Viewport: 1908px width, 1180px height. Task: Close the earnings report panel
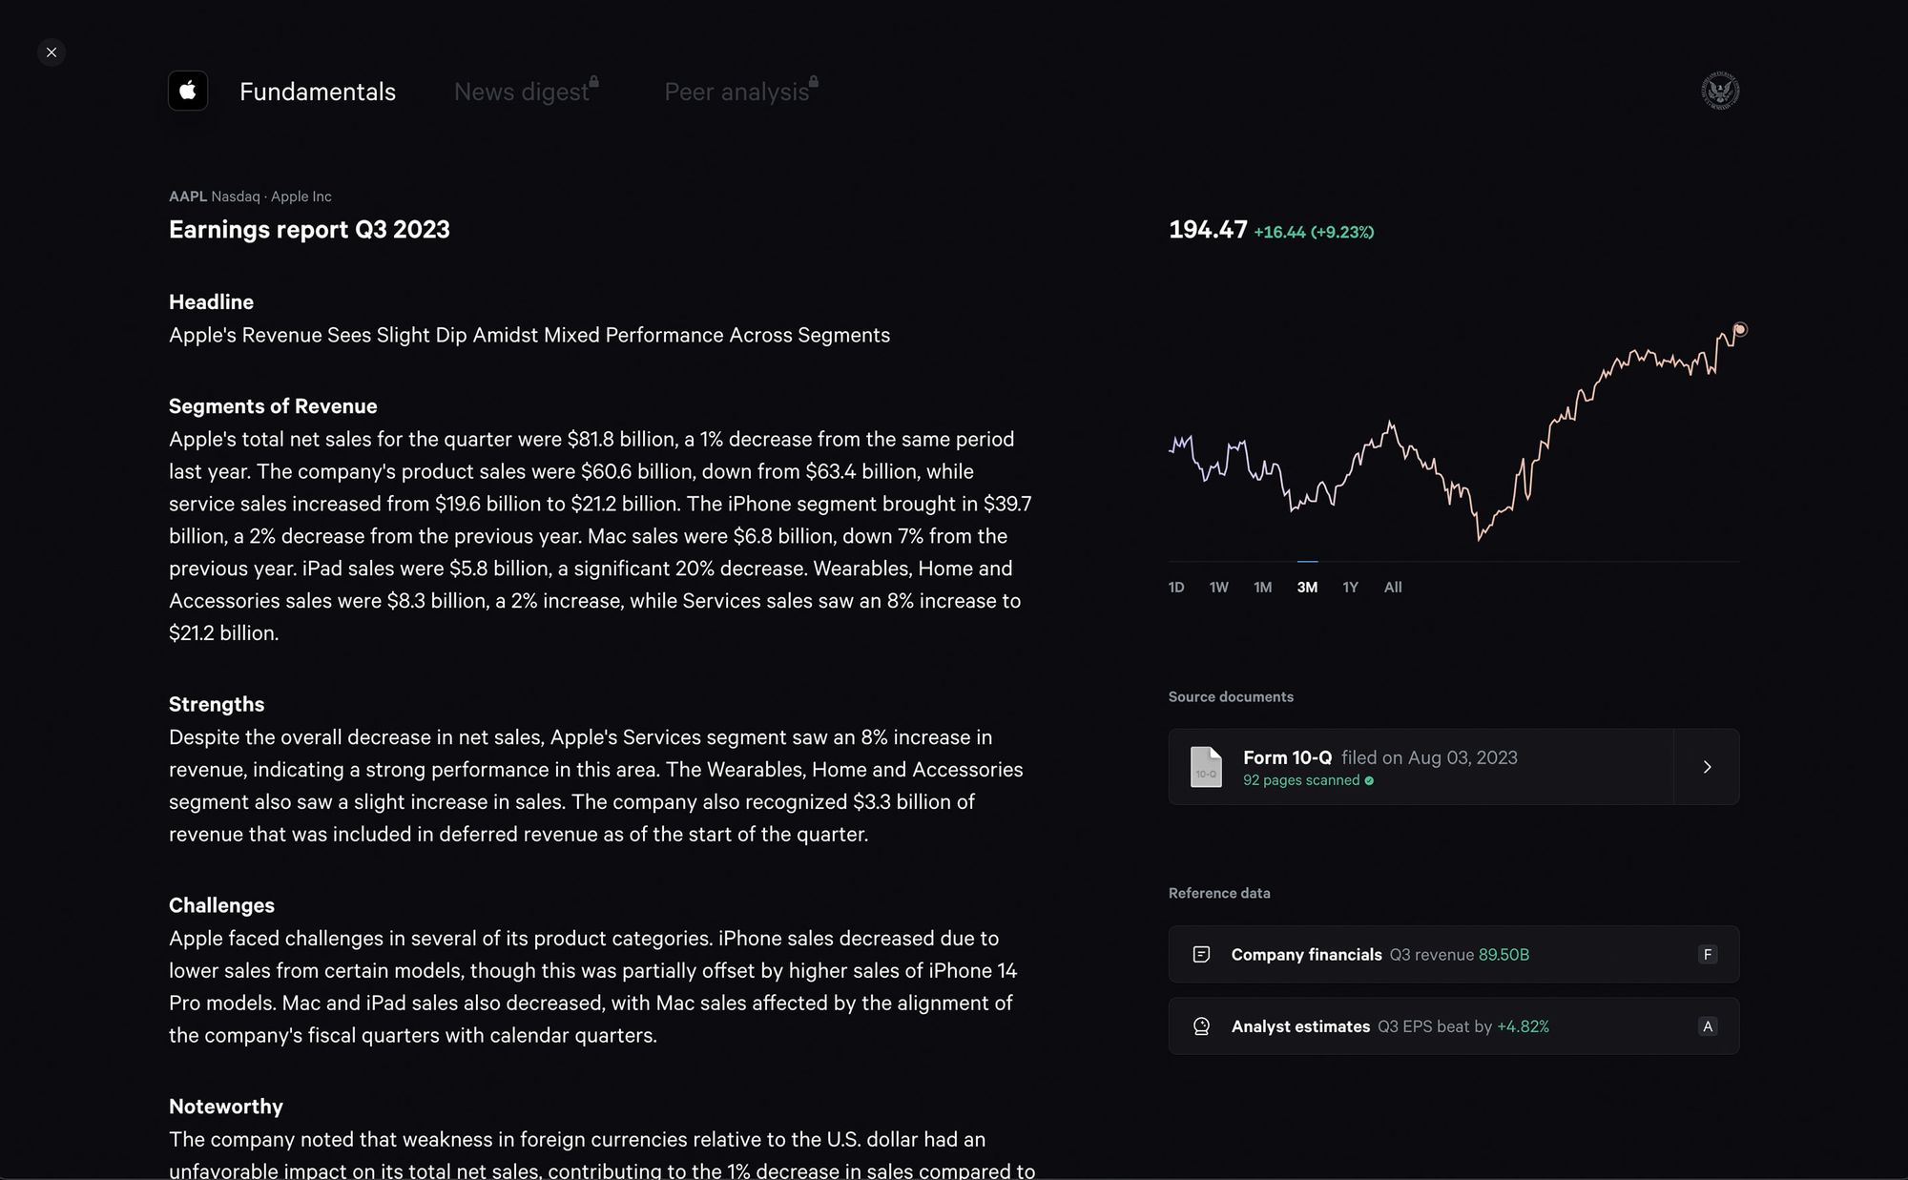click(52, 52)
